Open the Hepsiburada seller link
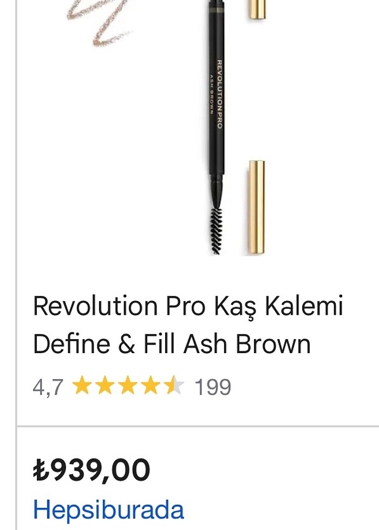The image size is (379, 530). [x=108, y=509]
